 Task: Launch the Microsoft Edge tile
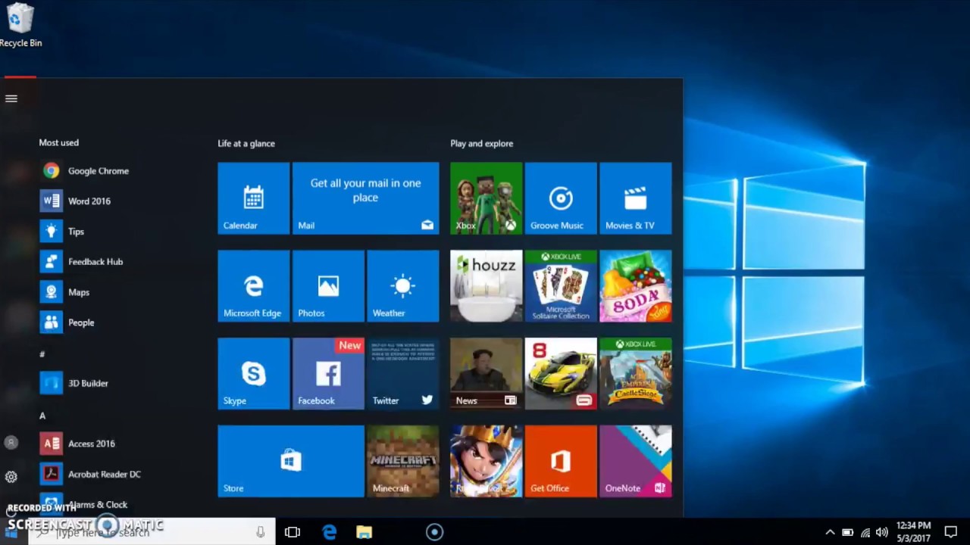253,286
